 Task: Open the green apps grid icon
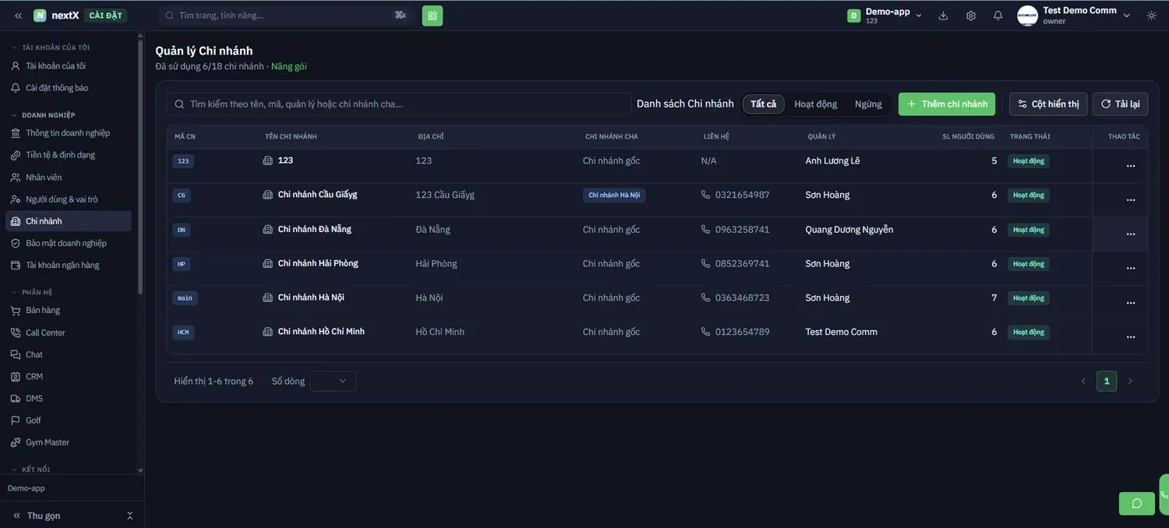[x=433, y=16]
